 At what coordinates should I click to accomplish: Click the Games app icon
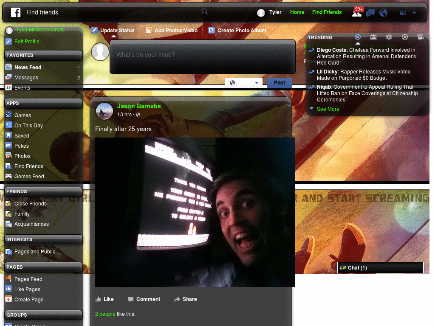pos(8,115)
